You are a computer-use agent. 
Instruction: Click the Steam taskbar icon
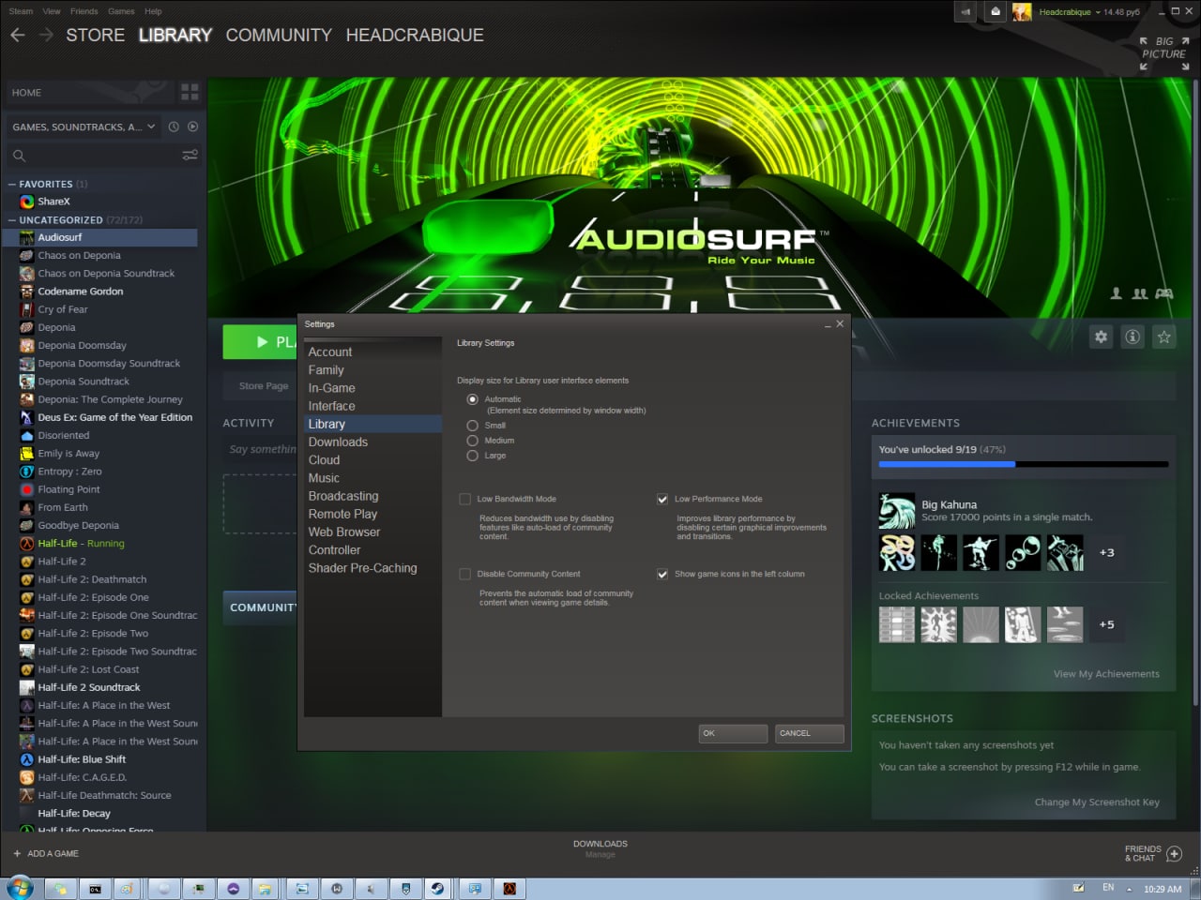click(x=437, y=888)
